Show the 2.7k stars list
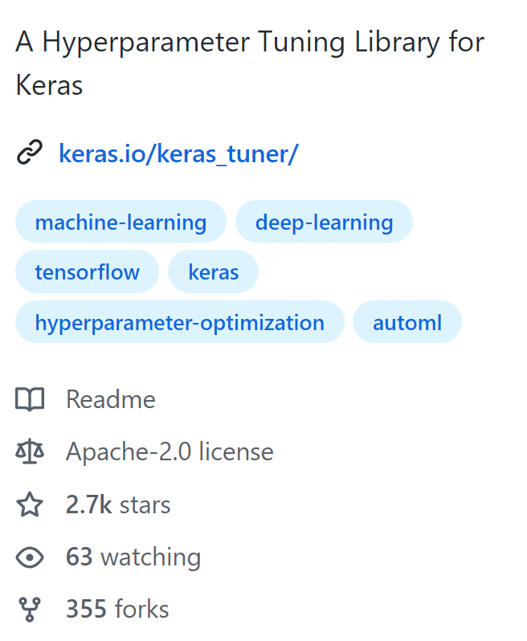 click(x=118, y=504)
